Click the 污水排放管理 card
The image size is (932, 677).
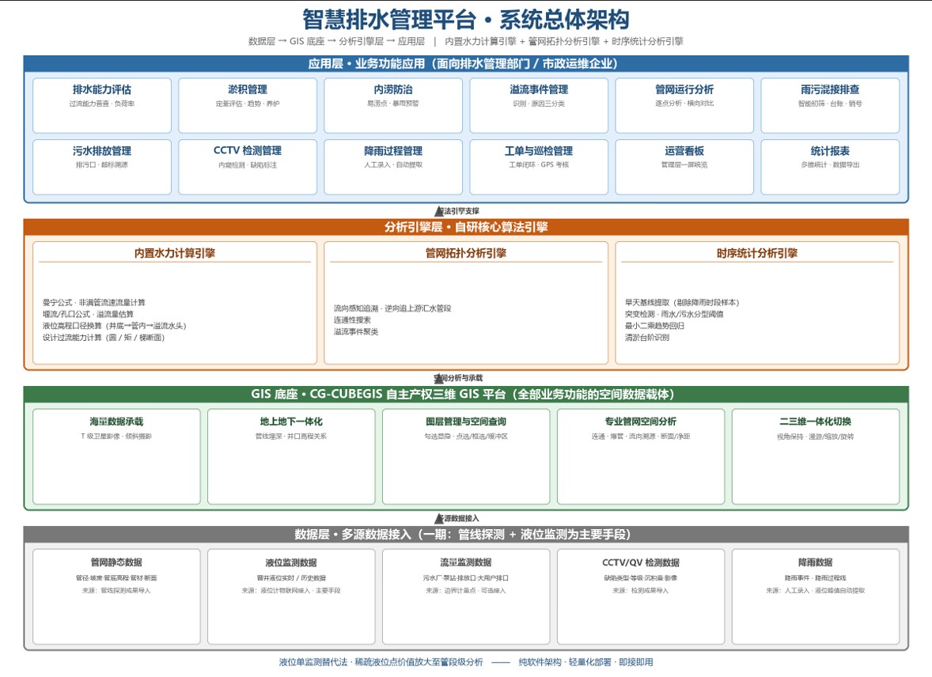[x=101, y=167]
